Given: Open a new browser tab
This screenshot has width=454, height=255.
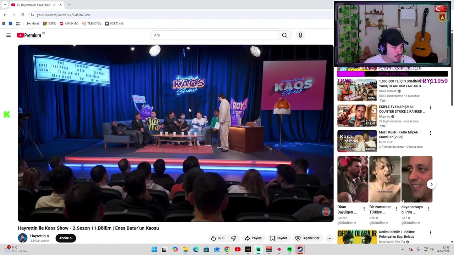Looking at the screenshot, I should [69, 5].
